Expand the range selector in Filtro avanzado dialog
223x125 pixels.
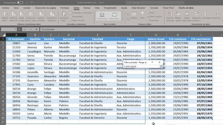pyautogui.click(x=161, y=66)
